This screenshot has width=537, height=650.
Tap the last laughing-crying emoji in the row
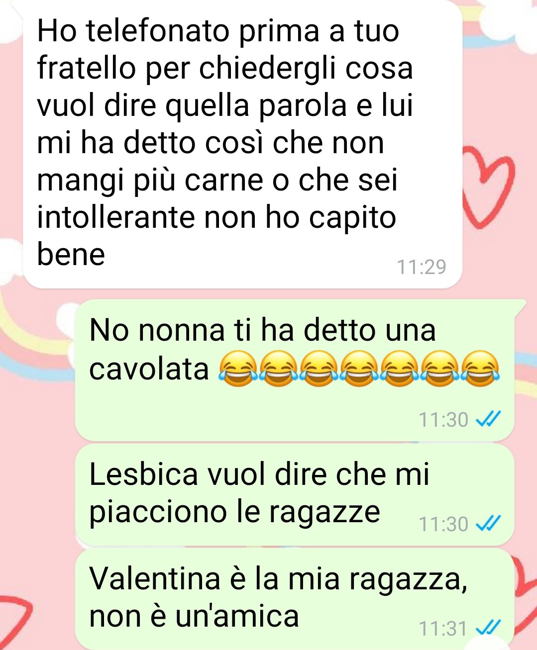click(x=480, y=369)
